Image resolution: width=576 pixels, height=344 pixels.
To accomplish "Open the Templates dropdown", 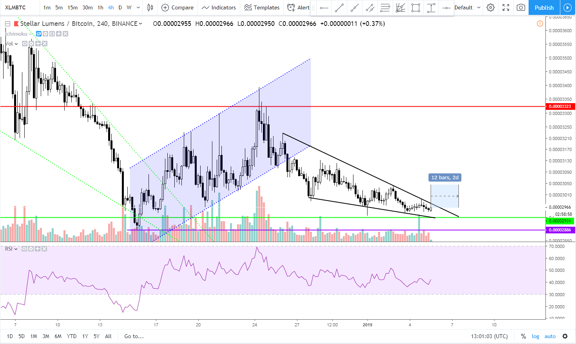I will [x=261, y=7].
